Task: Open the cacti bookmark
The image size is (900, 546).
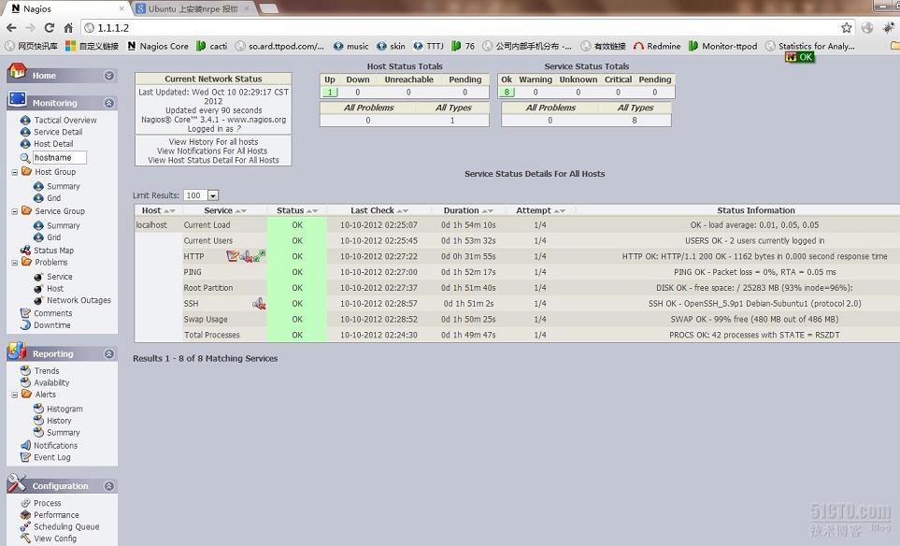Action: [212, 46]
